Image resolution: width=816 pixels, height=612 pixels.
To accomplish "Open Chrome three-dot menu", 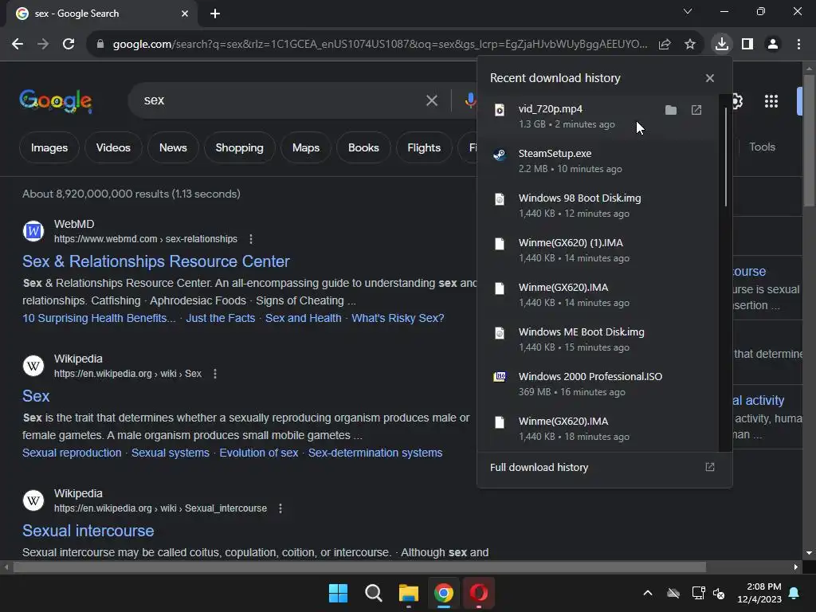I will coord(798,44).
